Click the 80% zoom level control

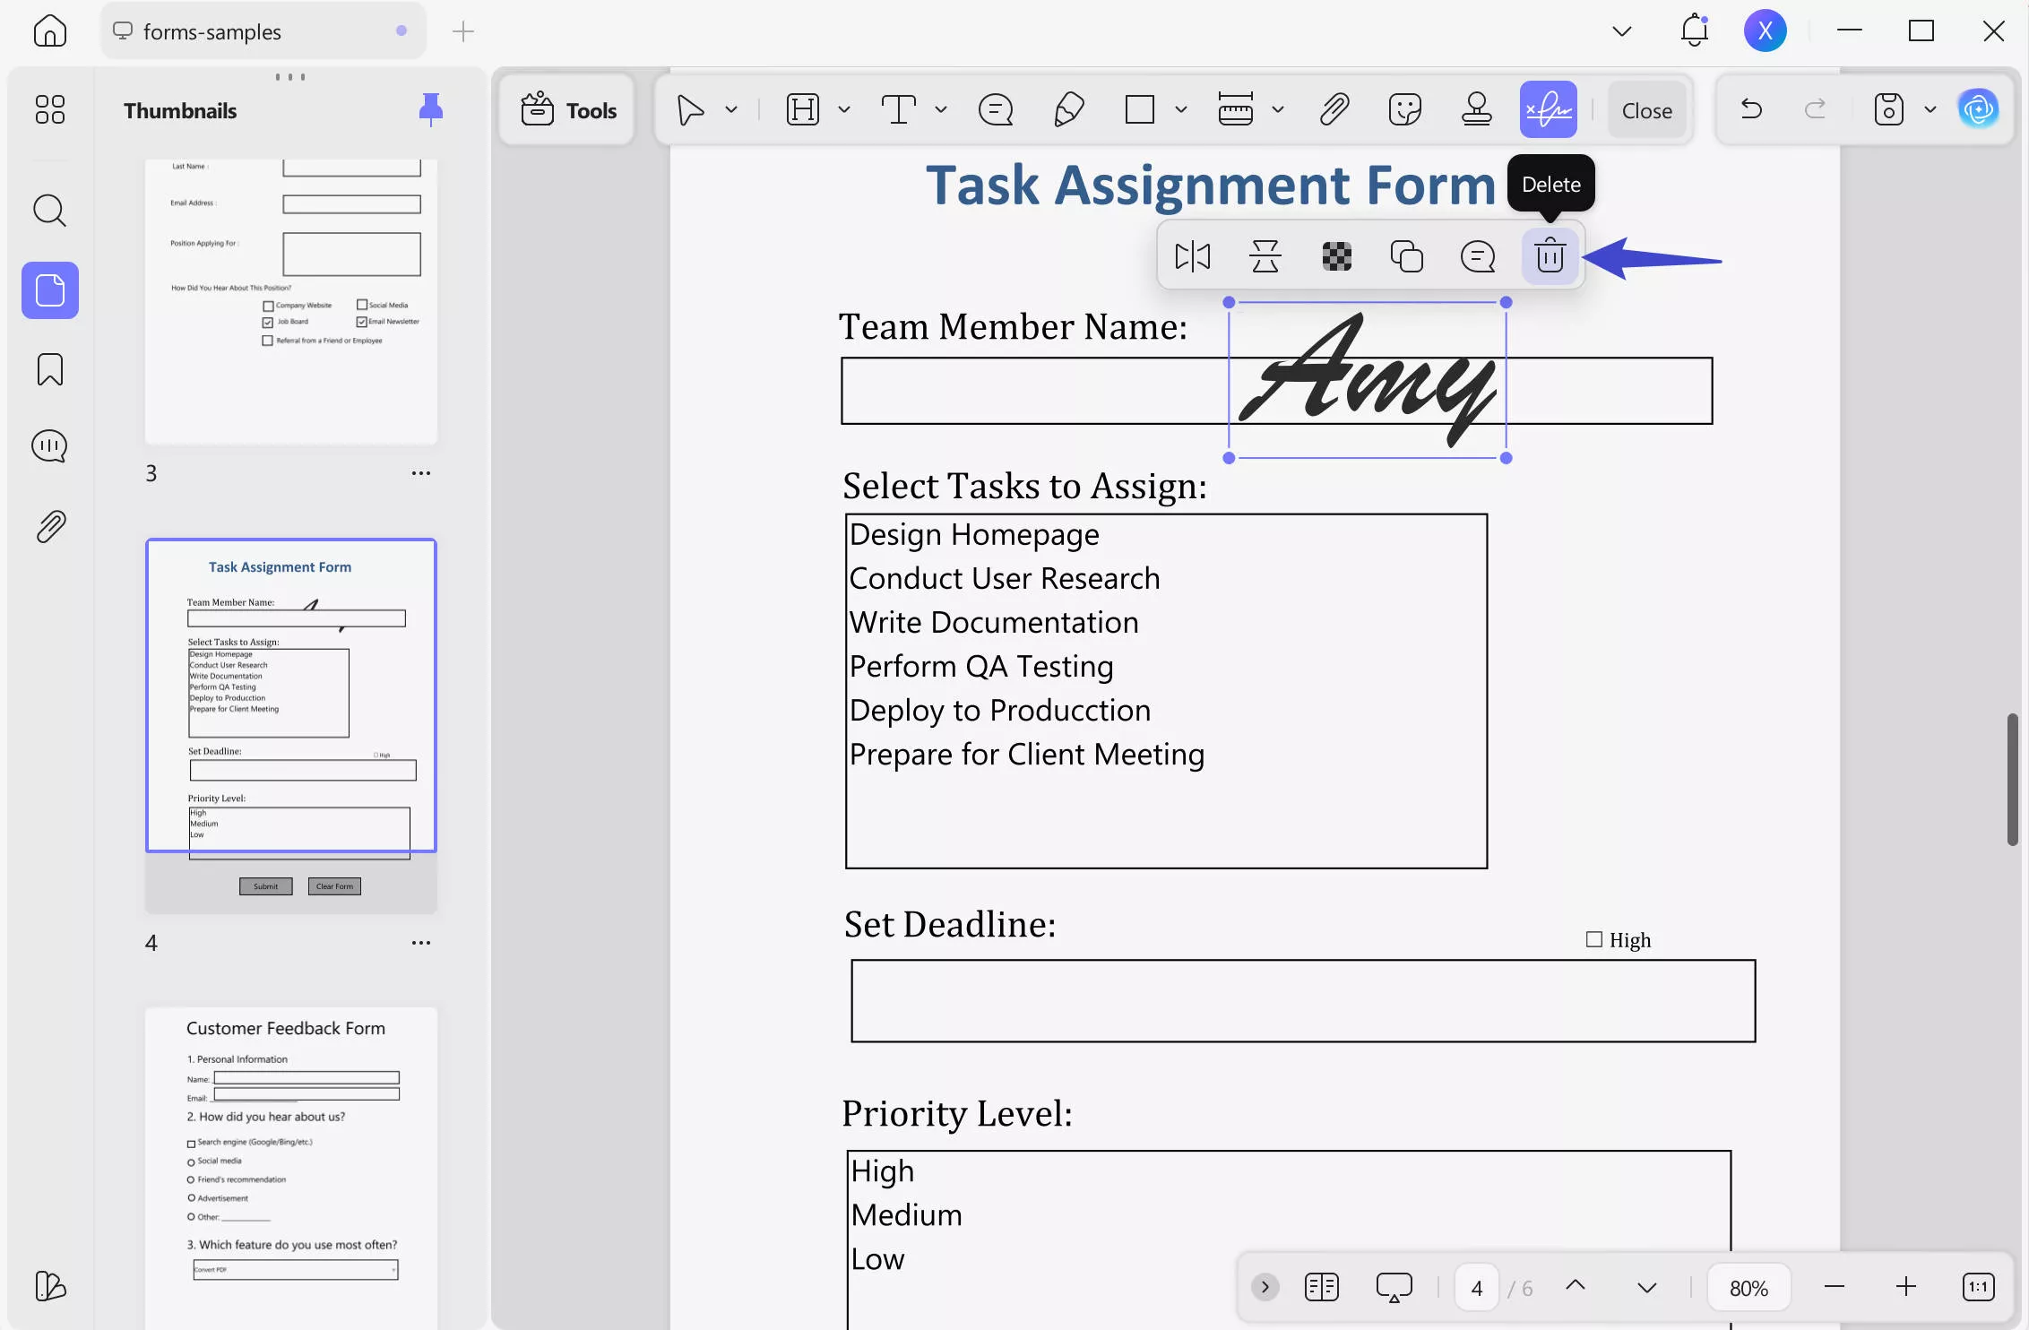pos(1748,1286)
